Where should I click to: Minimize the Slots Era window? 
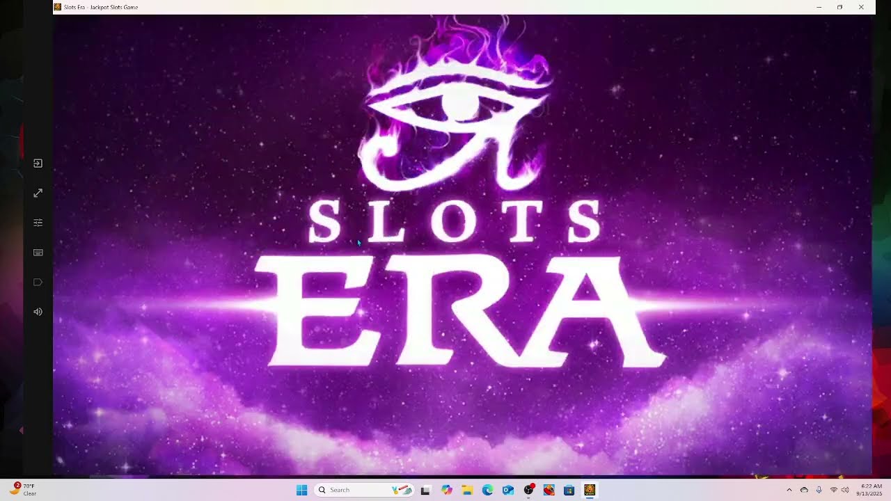[819, 7]
